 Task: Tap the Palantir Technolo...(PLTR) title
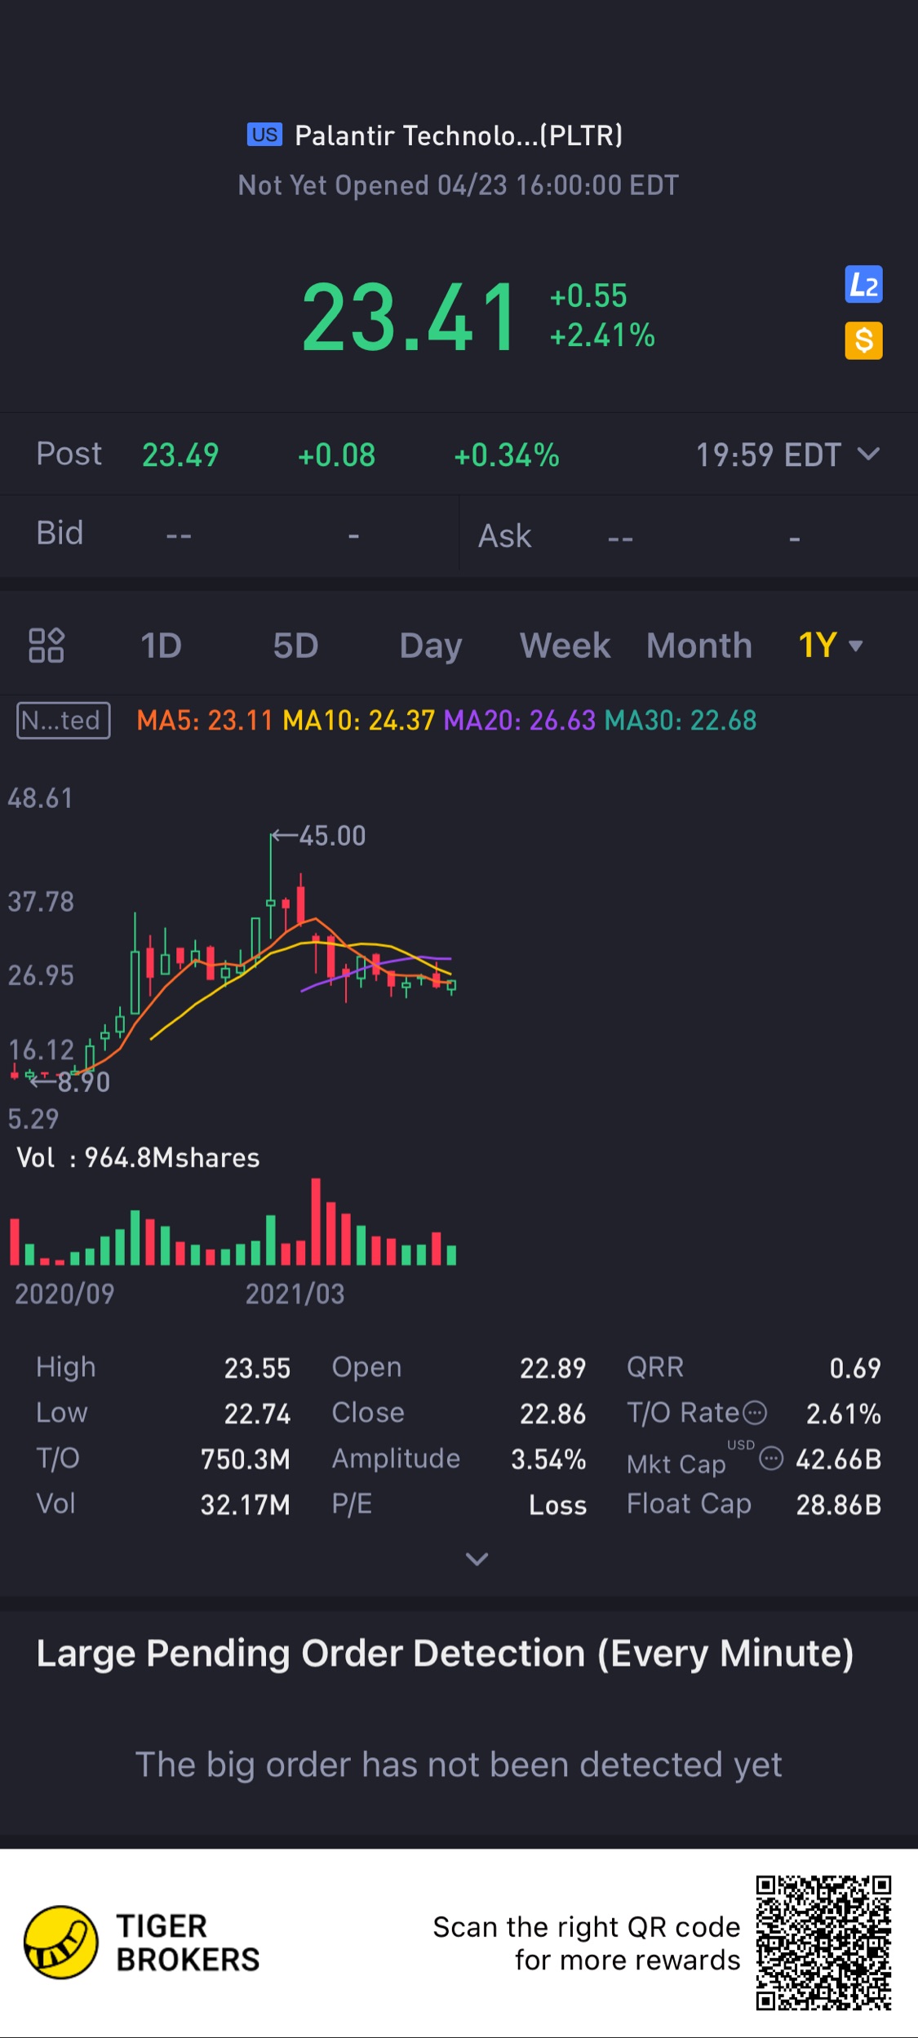(459, 135)
